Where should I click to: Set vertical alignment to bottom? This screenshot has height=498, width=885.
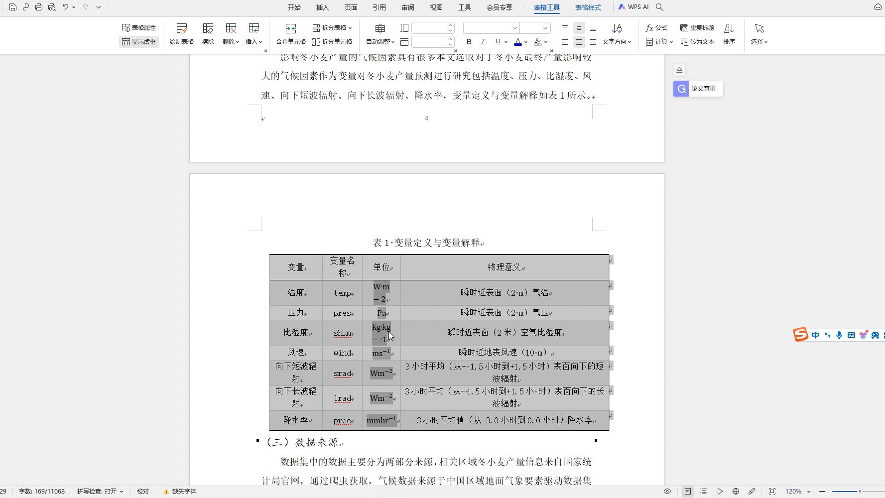pyautogui.click(x=593, y=28)
